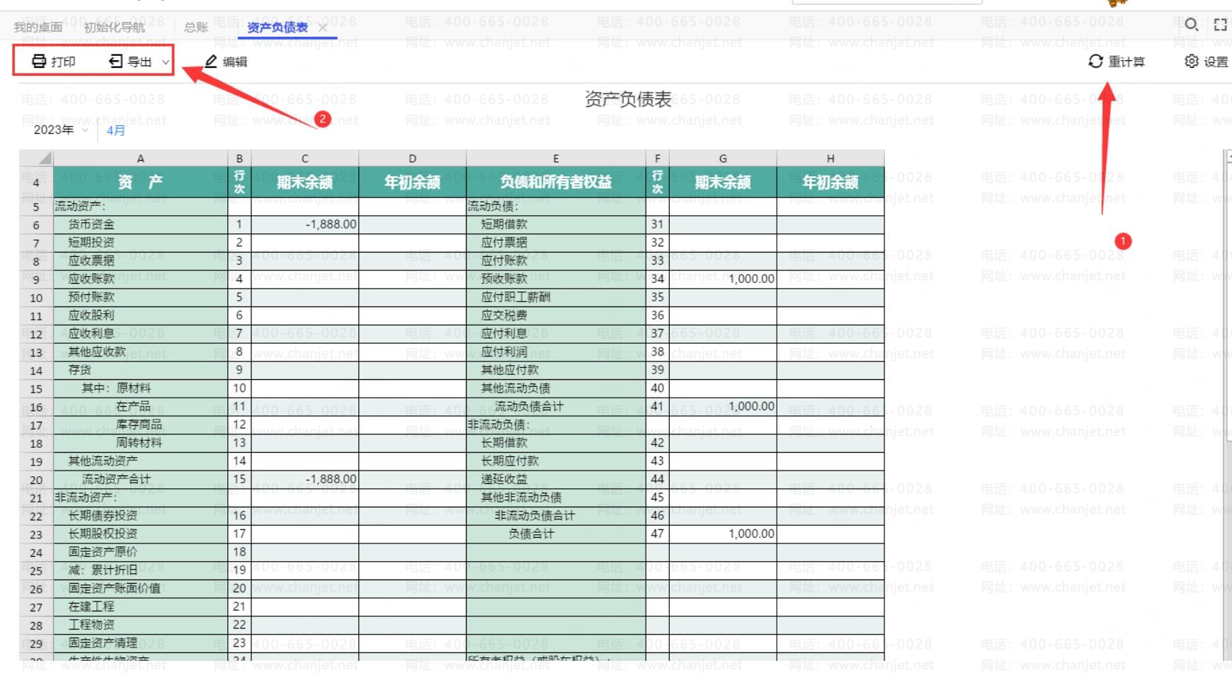Click the 应交税费 cell

click(x=556, y=316)
